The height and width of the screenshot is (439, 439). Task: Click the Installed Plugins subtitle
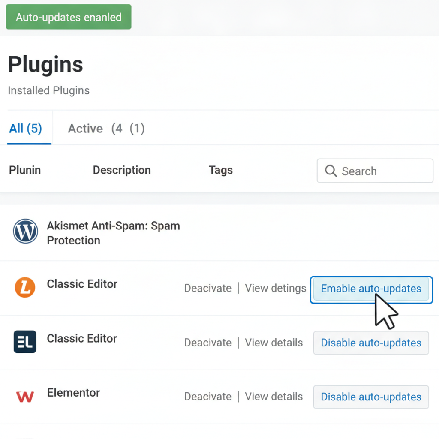pyautogui.click(x=49, y=90)
